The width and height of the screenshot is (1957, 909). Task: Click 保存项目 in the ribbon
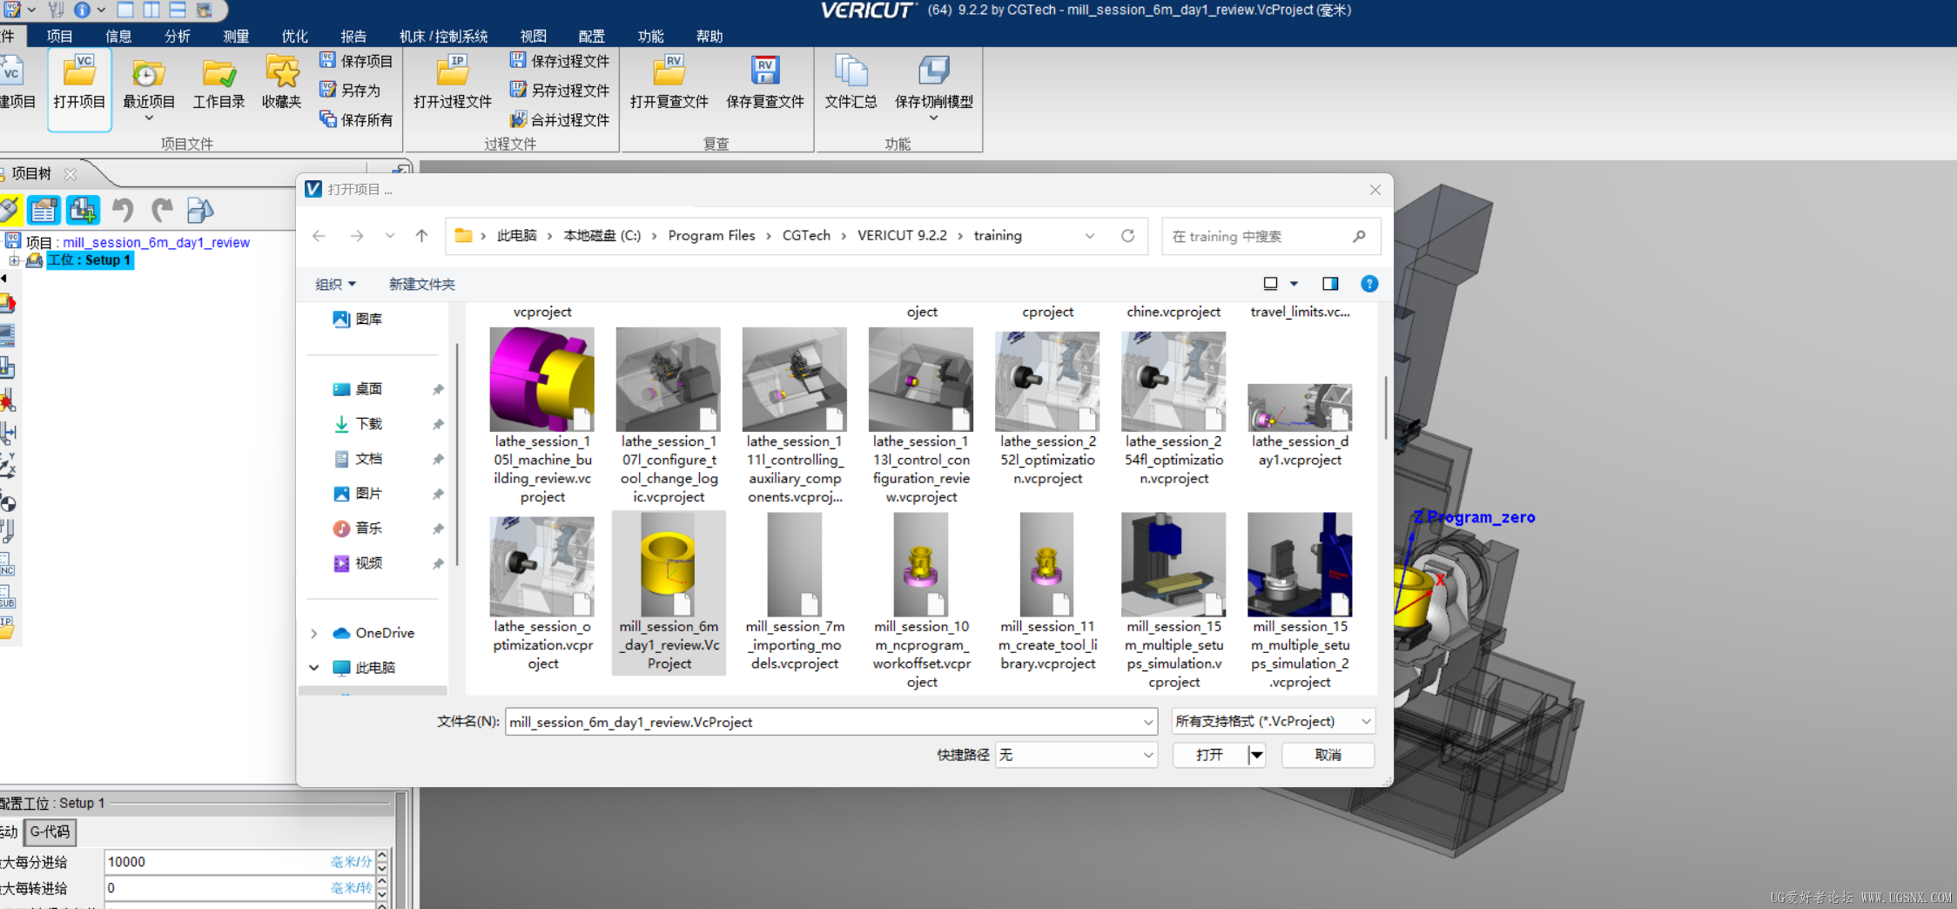pyautogui.click(x=356, y=61)
